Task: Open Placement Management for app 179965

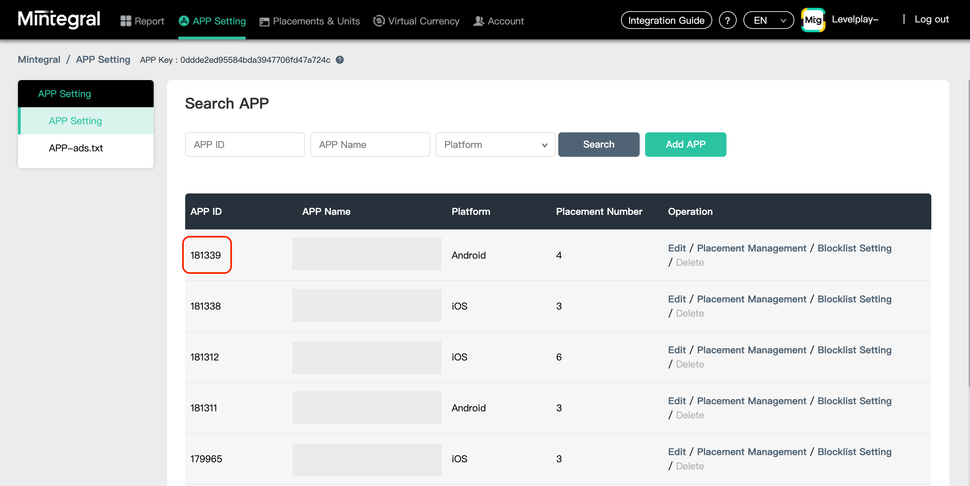Action: 752,452
